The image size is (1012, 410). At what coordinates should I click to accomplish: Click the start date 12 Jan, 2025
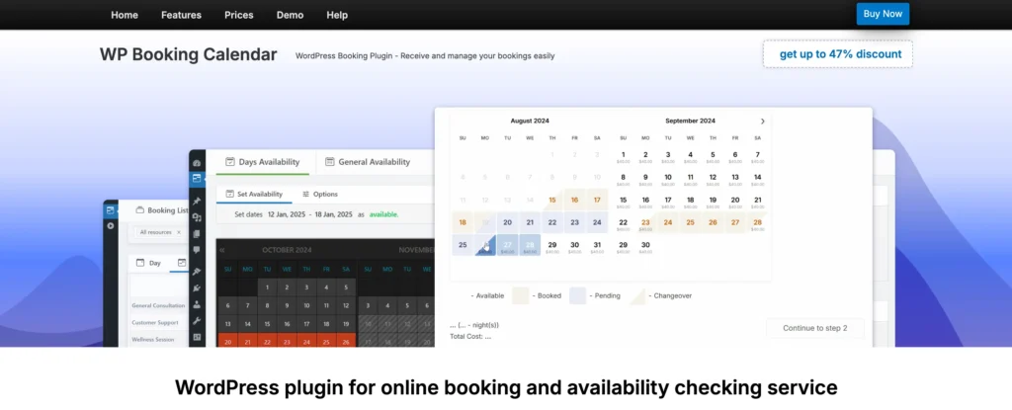(288, 214)
